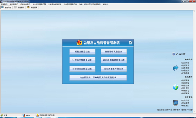Screen dimensions: 196x118
Task: Open 公安局治安、行政处罚人员情况登记表 button
Action: coord(98,78)
